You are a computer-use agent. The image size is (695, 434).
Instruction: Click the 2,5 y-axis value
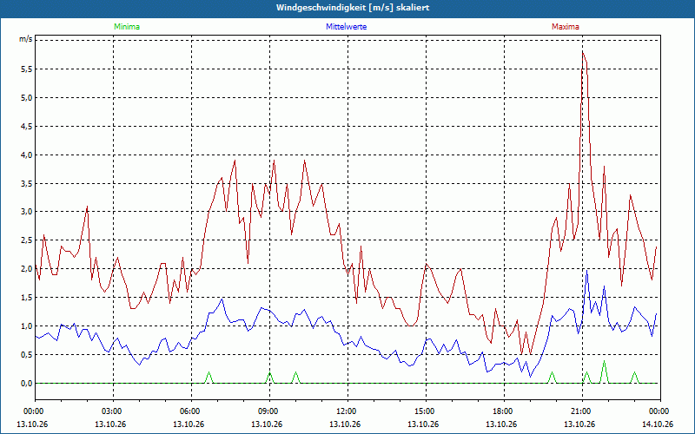coord(27,240)
